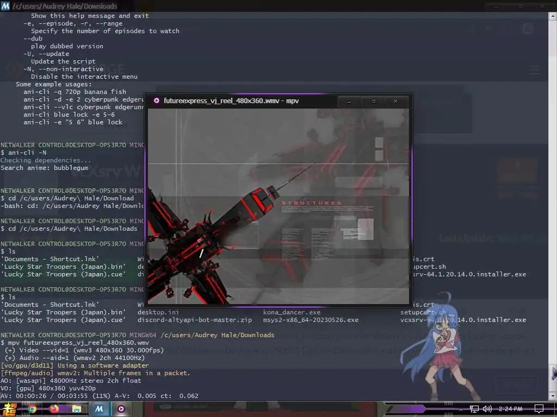The width and height of the screenshot is (557, 417).
Task: Click the '-bash: cd:' error line
Action: point(72,206)
